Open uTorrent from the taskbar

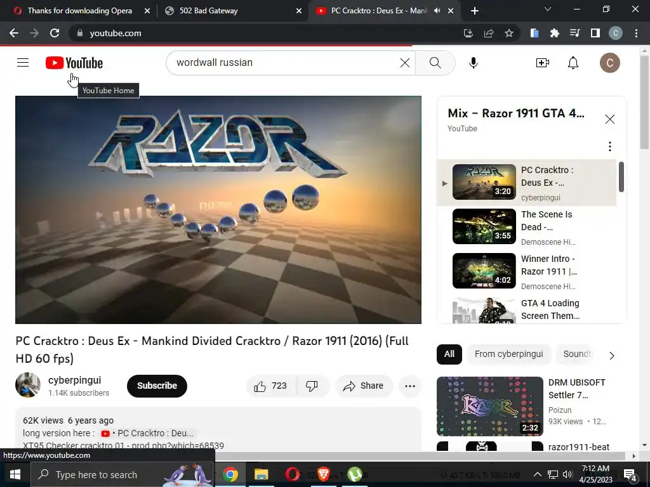355,474
